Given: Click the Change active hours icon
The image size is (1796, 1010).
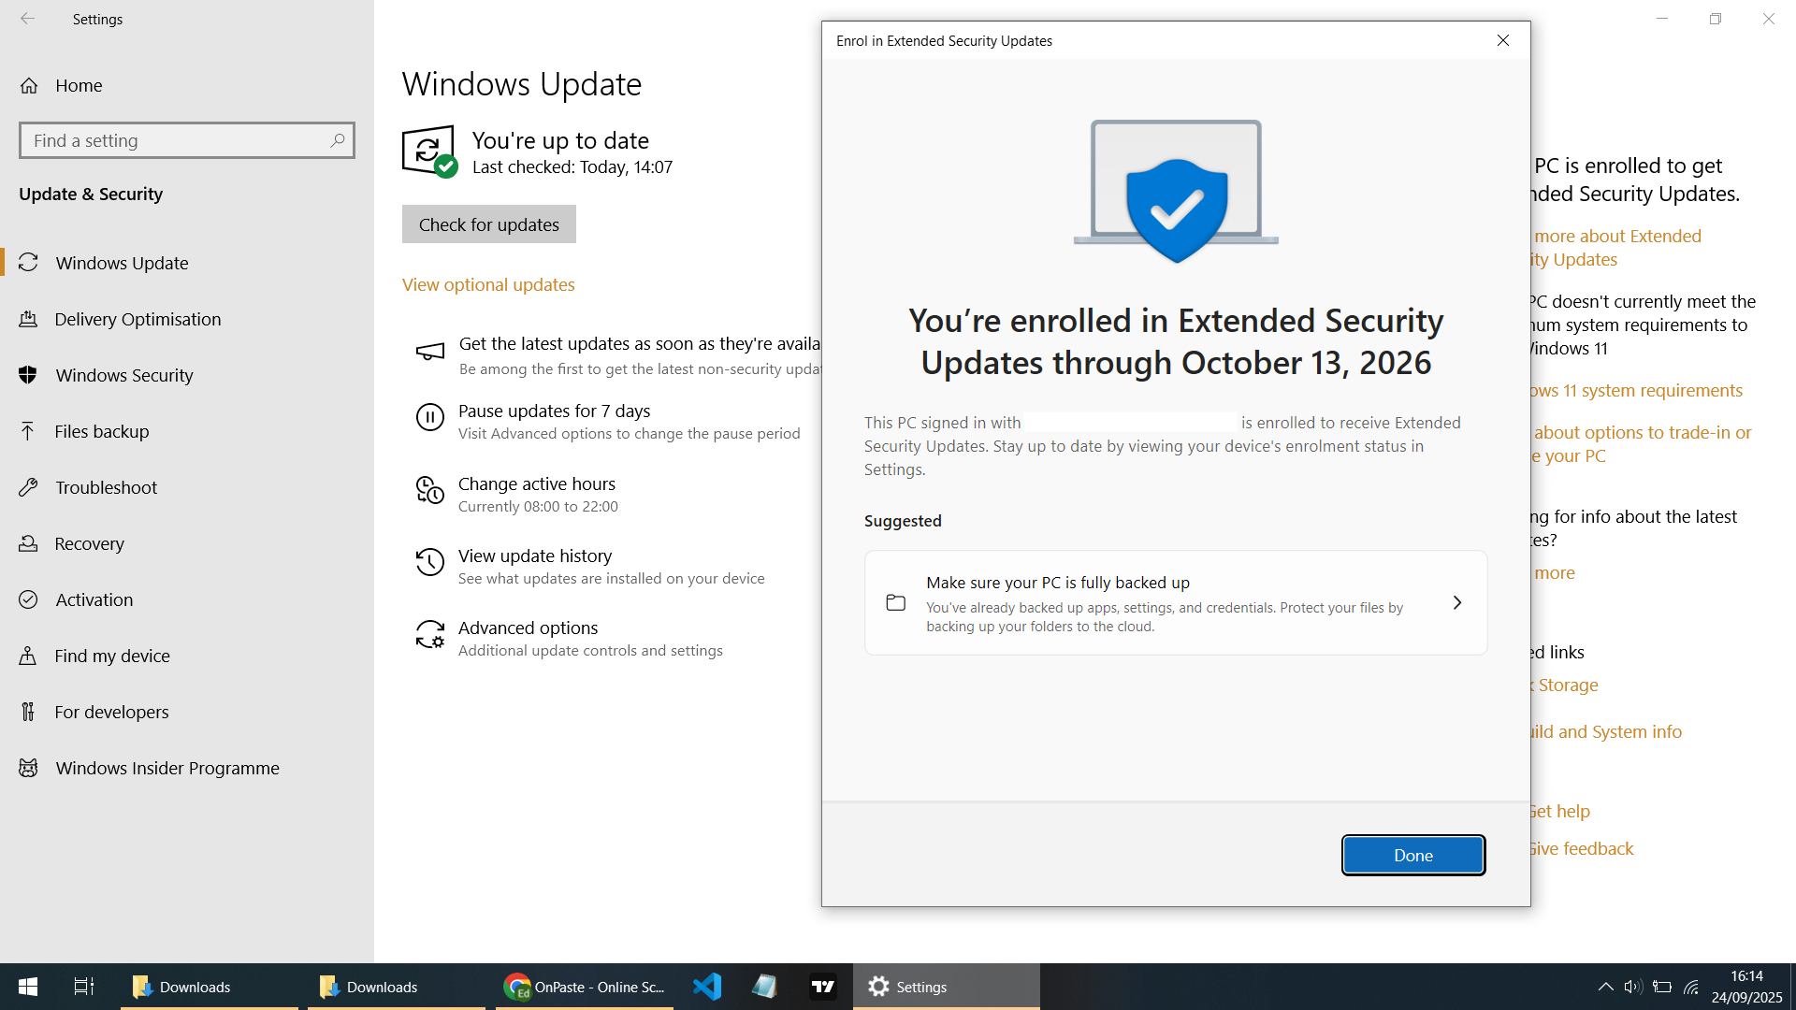Looking at the screenshot, I should [429, 490].
